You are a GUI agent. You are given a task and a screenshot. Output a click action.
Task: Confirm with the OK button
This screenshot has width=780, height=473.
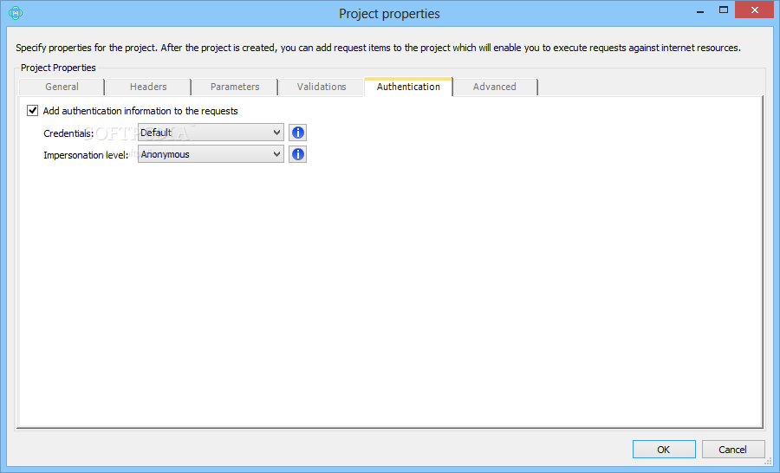point(664,449)
